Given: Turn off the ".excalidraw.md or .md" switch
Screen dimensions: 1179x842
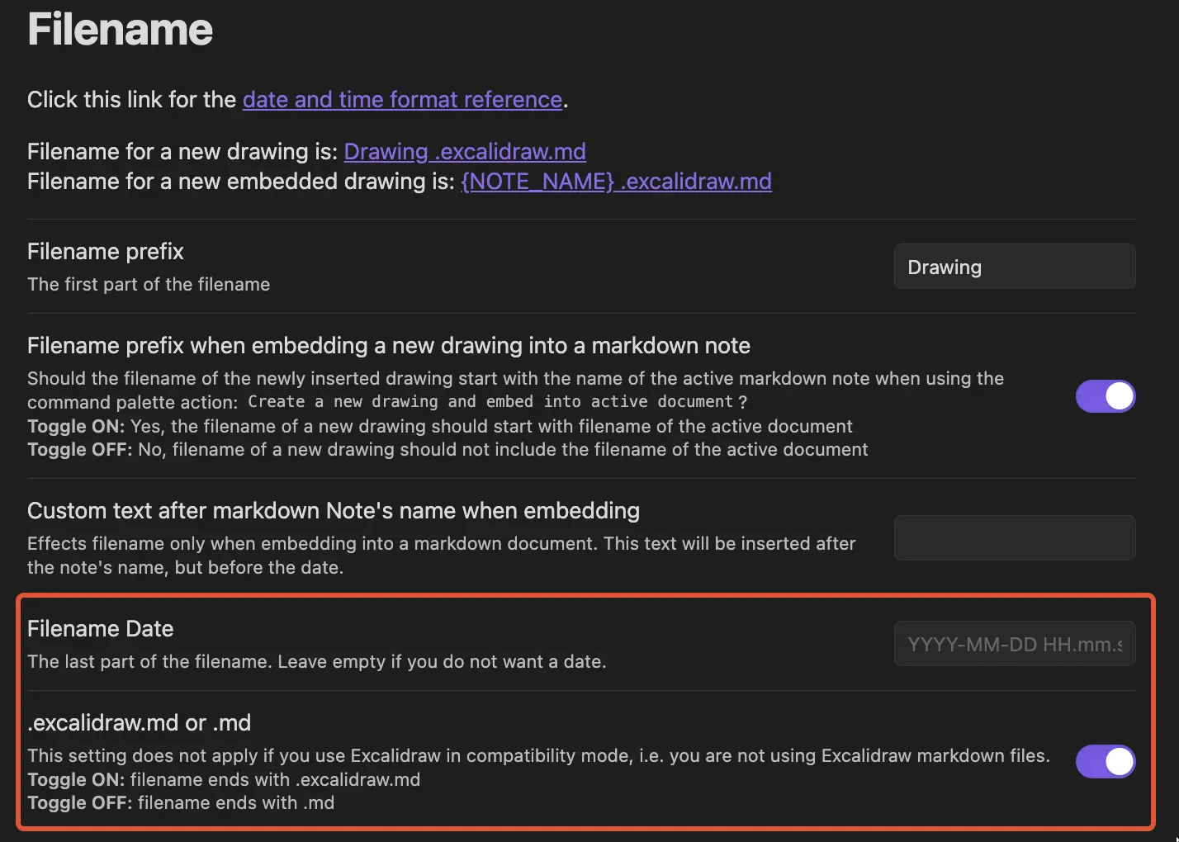Looking at the screenshot, I should (1106, 761).
